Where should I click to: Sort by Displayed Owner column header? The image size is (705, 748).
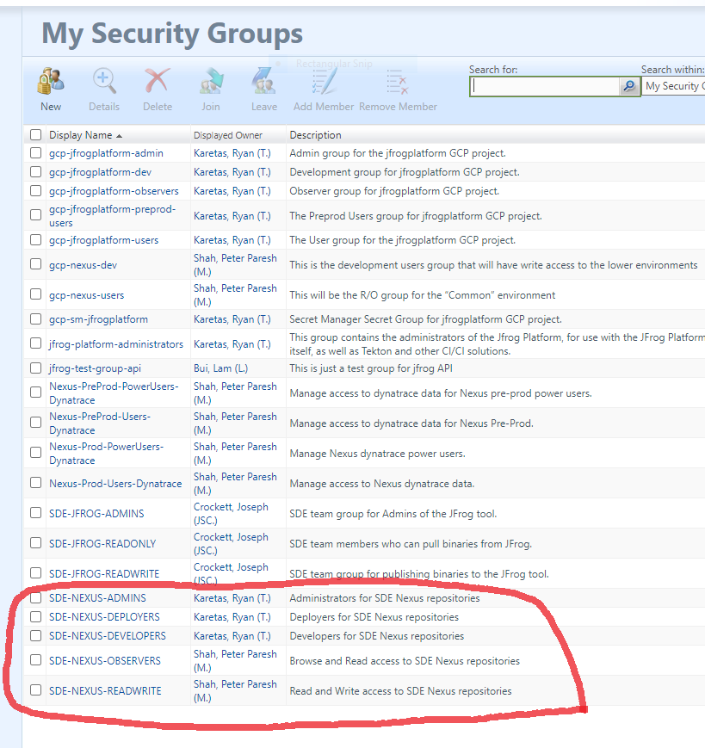[227, 135]
